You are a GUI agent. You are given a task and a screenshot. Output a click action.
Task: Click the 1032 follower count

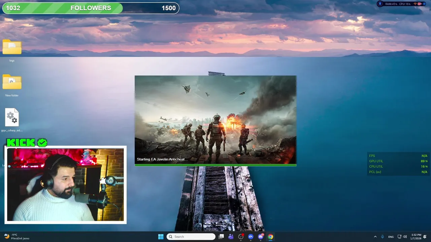[13, 8]
